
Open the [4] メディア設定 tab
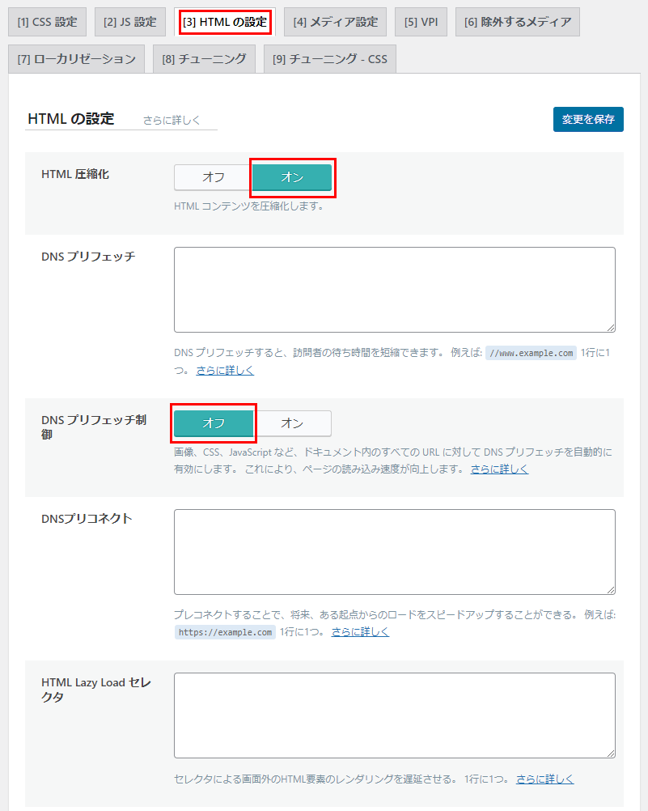point(335,22)
